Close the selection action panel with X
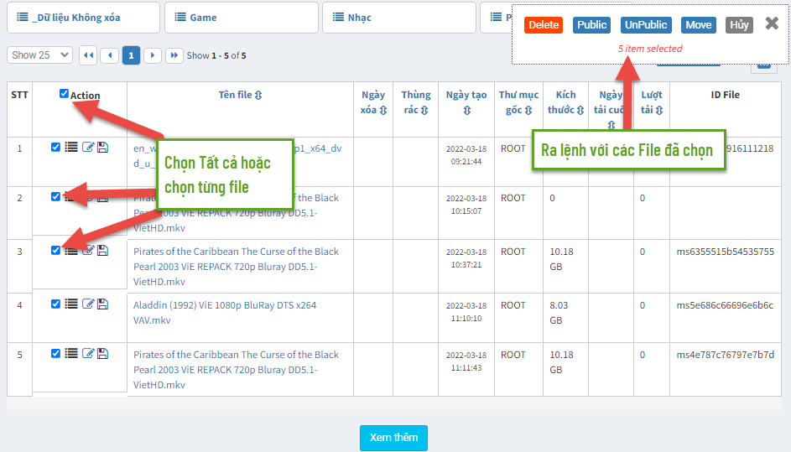This screenshot has height=452, width=791. point(771,24)
